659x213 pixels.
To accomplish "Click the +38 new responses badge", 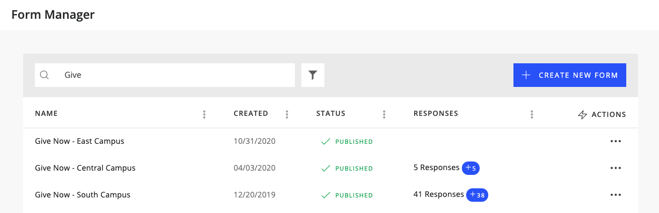I will coord(477,195).
